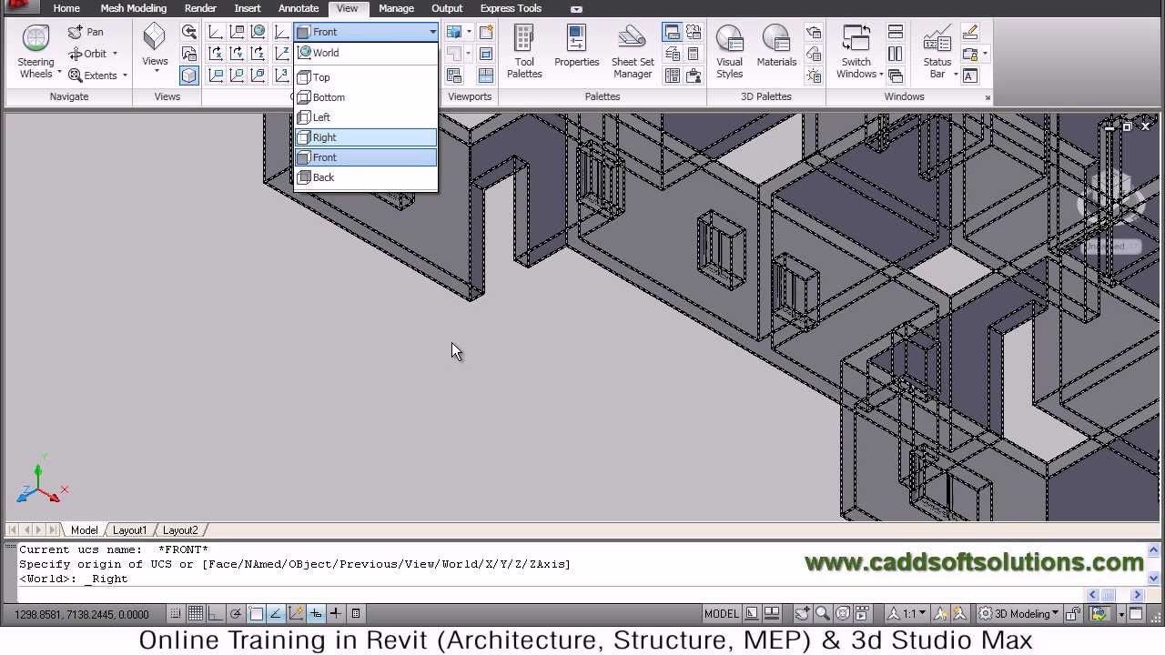Image resolution: width=1165 pixels, height=655 pixels.
Task: Toggle Polar Tracking in status bar
Action: (x=236, y=614)
